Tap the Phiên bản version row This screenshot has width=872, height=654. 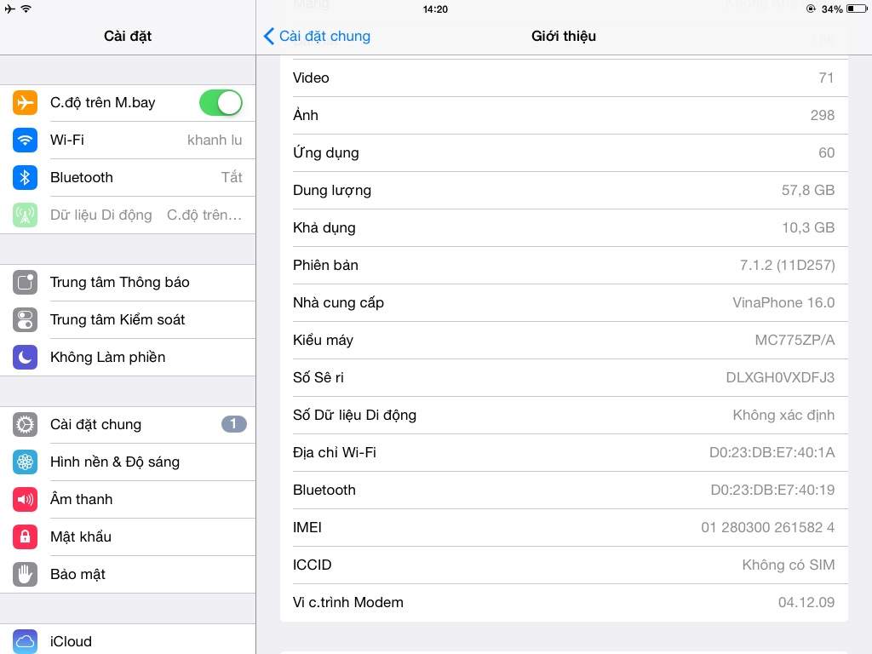point(564,265)
